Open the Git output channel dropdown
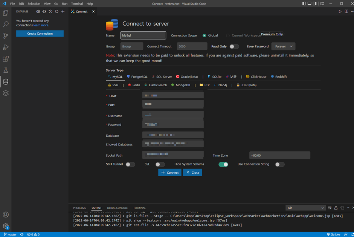This screenshot has height=237, width=354. 305,208
